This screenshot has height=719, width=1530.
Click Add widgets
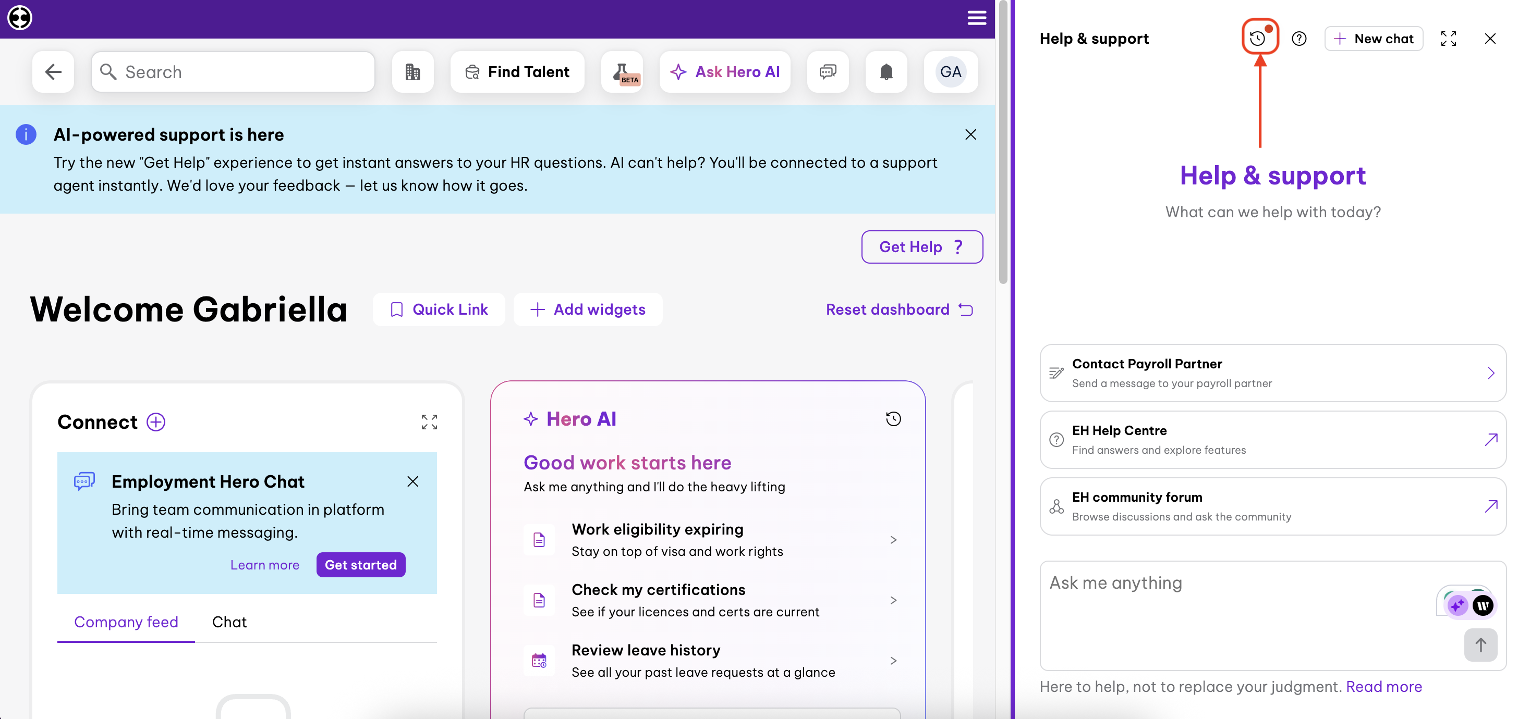pos(588,309)
